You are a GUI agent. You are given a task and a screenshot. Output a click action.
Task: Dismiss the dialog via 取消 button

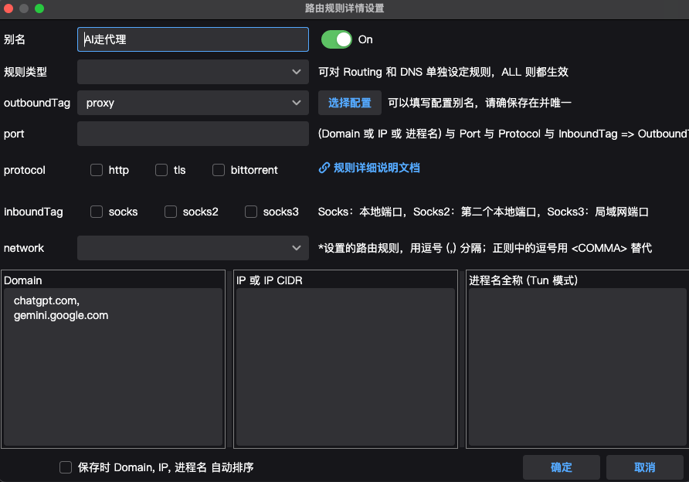tap(645, 467)
